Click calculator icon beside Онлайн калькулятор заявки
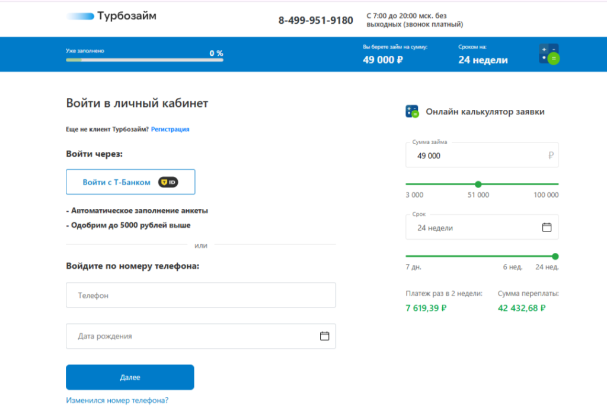The image size is (607, 419). click(412, 112)
